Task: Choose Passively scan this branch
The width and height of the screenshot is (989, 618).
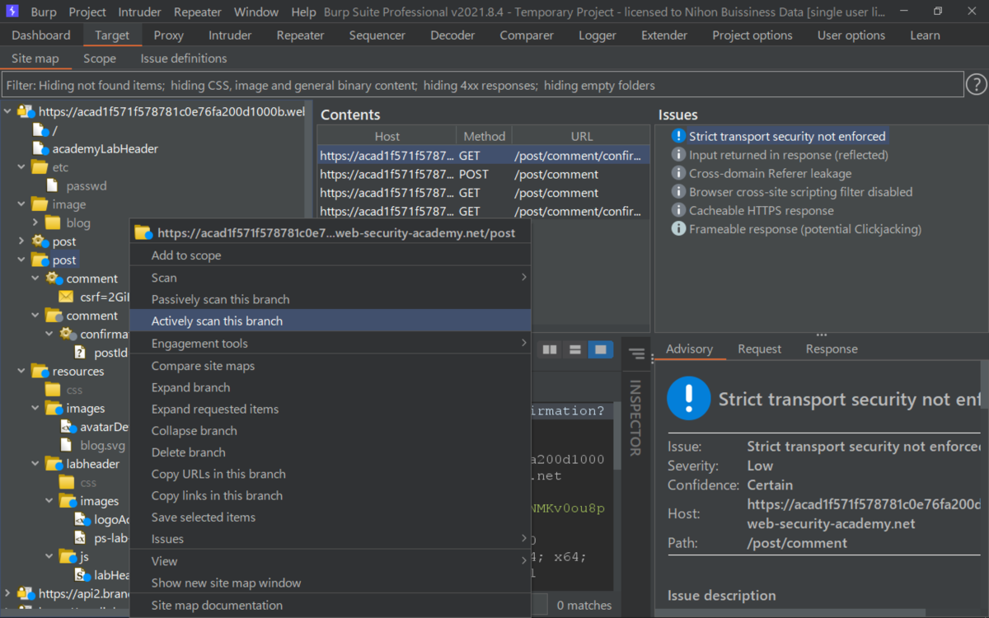Action: [x=330, y=299]
